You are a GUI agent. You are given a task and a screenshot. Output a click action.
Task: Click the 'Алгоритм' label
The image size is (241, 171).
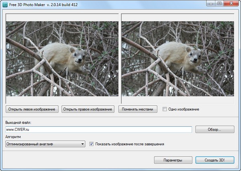point(13,137)
